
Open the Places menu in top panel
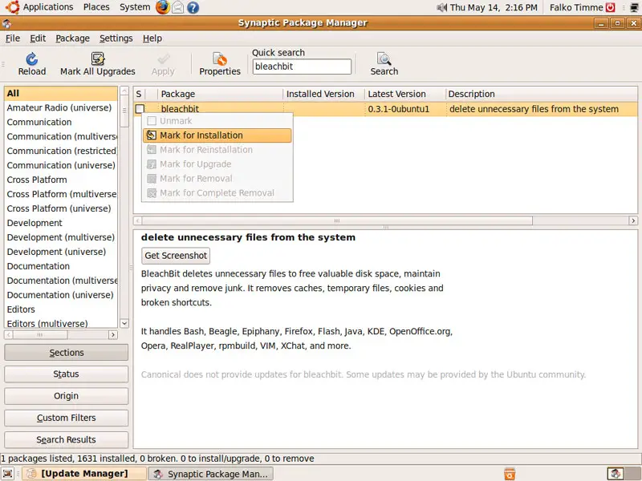tap(96, 7)
